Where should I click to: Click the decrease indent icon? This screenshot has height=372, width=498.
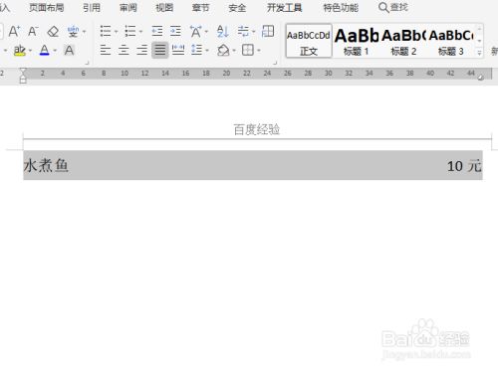pos(157,31)
